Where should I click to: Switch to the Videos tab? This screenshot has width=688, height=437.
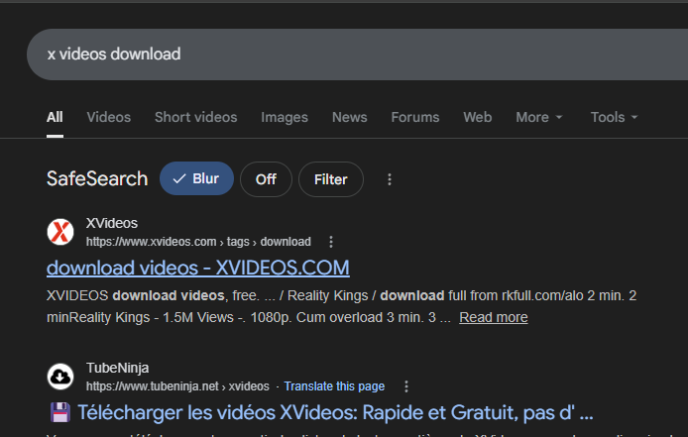pos(108,117)
